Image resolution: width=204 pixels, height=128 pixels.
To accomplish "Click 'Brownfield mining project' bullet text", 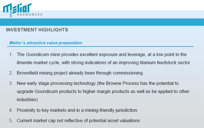I will [x=80, y=73].
